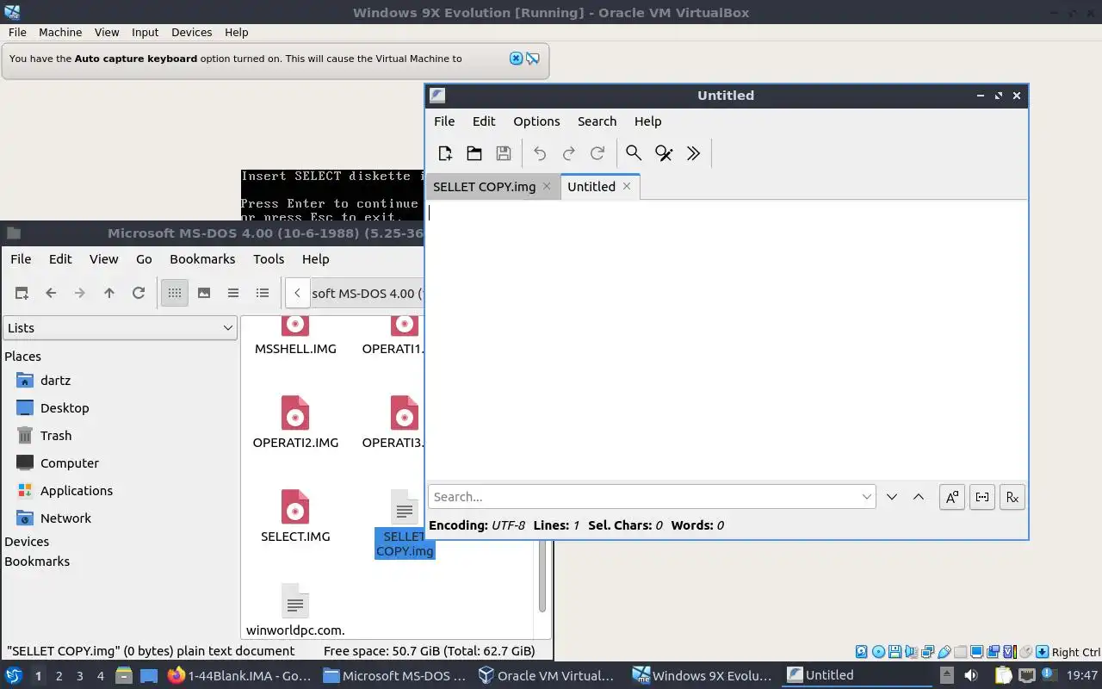The height and width of the screenshot is (689, 1102).
Task: Open the Search menu in editor
Action: 597,121
